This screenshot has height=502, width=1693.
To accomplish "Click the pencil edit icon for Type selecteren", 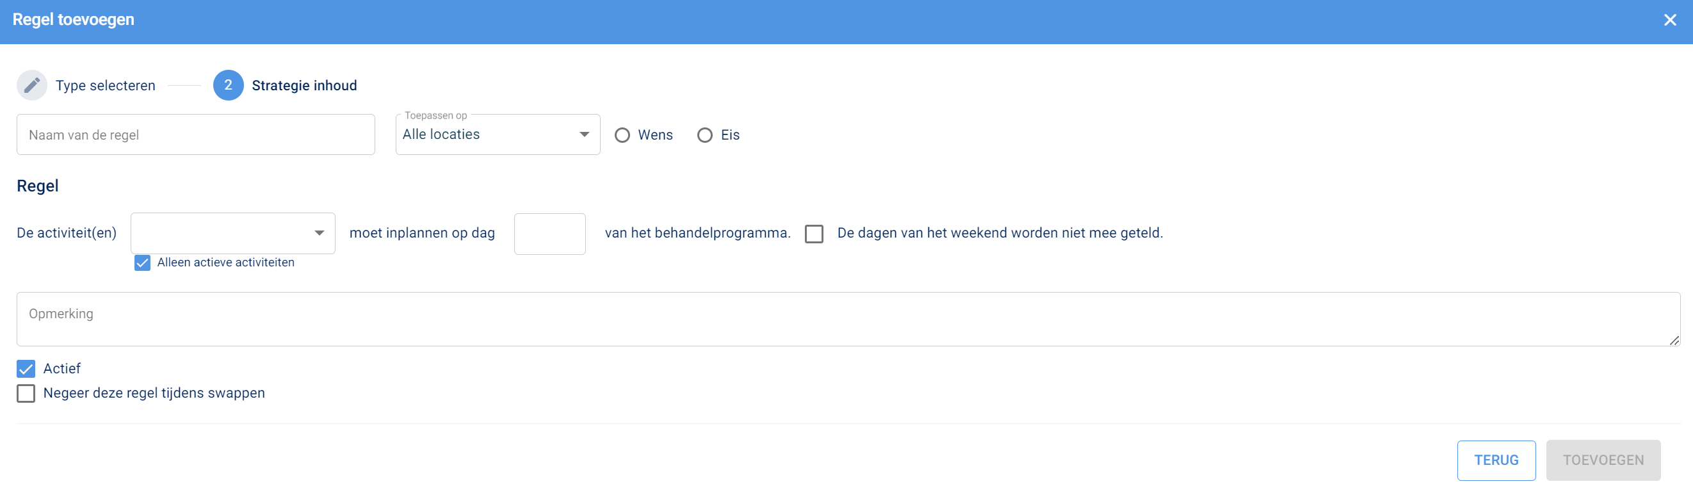I will (31, 85).
